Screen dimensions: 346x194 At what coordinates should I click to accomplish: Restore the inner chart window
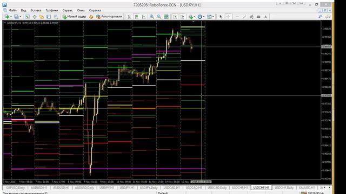pyautogui.click(x=324, y=10)
